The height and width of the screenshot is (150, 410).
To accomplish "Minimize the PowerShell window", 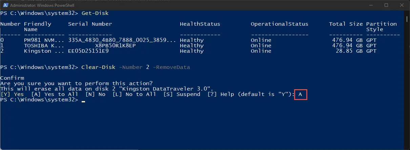I will tap(371, 5).
